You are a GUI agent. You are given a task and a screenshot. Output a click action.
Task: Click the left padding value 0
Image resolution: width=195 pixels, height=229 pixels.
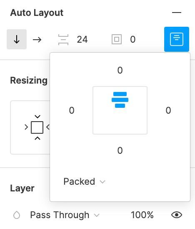pyautogui.click(x=72, y=110)
